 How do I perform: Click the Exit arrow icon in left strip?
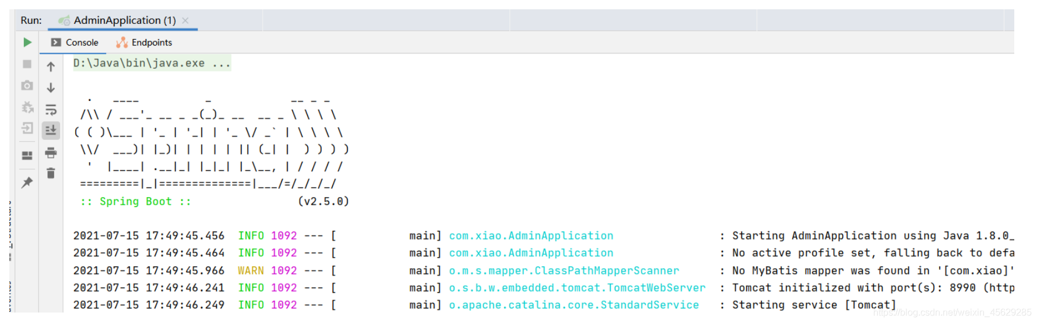click(x=27, y=128)
